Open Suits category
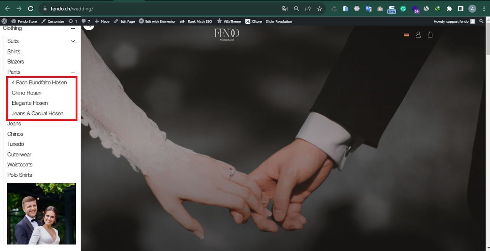 click(13, 41)
